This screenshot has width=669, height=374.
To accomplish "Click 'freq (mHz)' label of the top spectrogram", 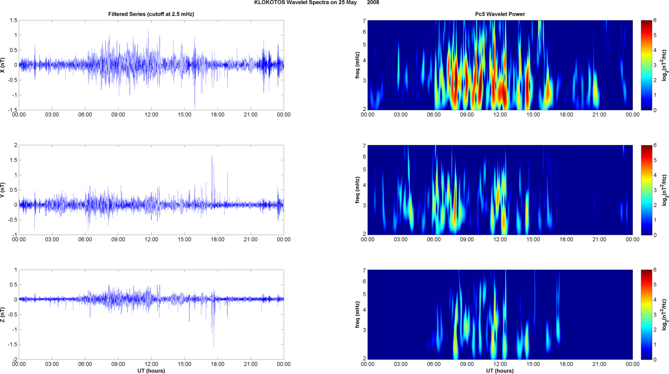I will [x=357, y=65].
